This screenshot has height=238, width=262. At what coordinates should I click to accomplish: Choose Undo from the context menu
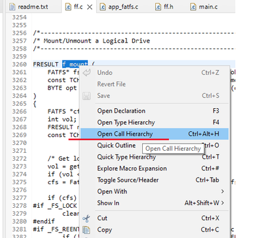155,73
